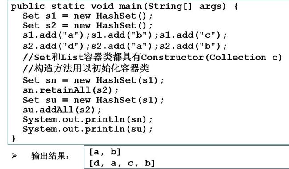Click the System.out.println(sn) line

pos(88,120)
